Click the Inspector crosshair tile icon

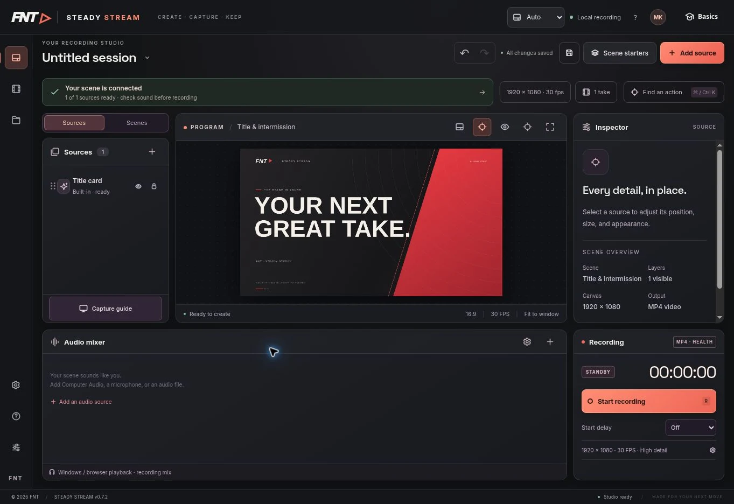click(x=596, y=162)
